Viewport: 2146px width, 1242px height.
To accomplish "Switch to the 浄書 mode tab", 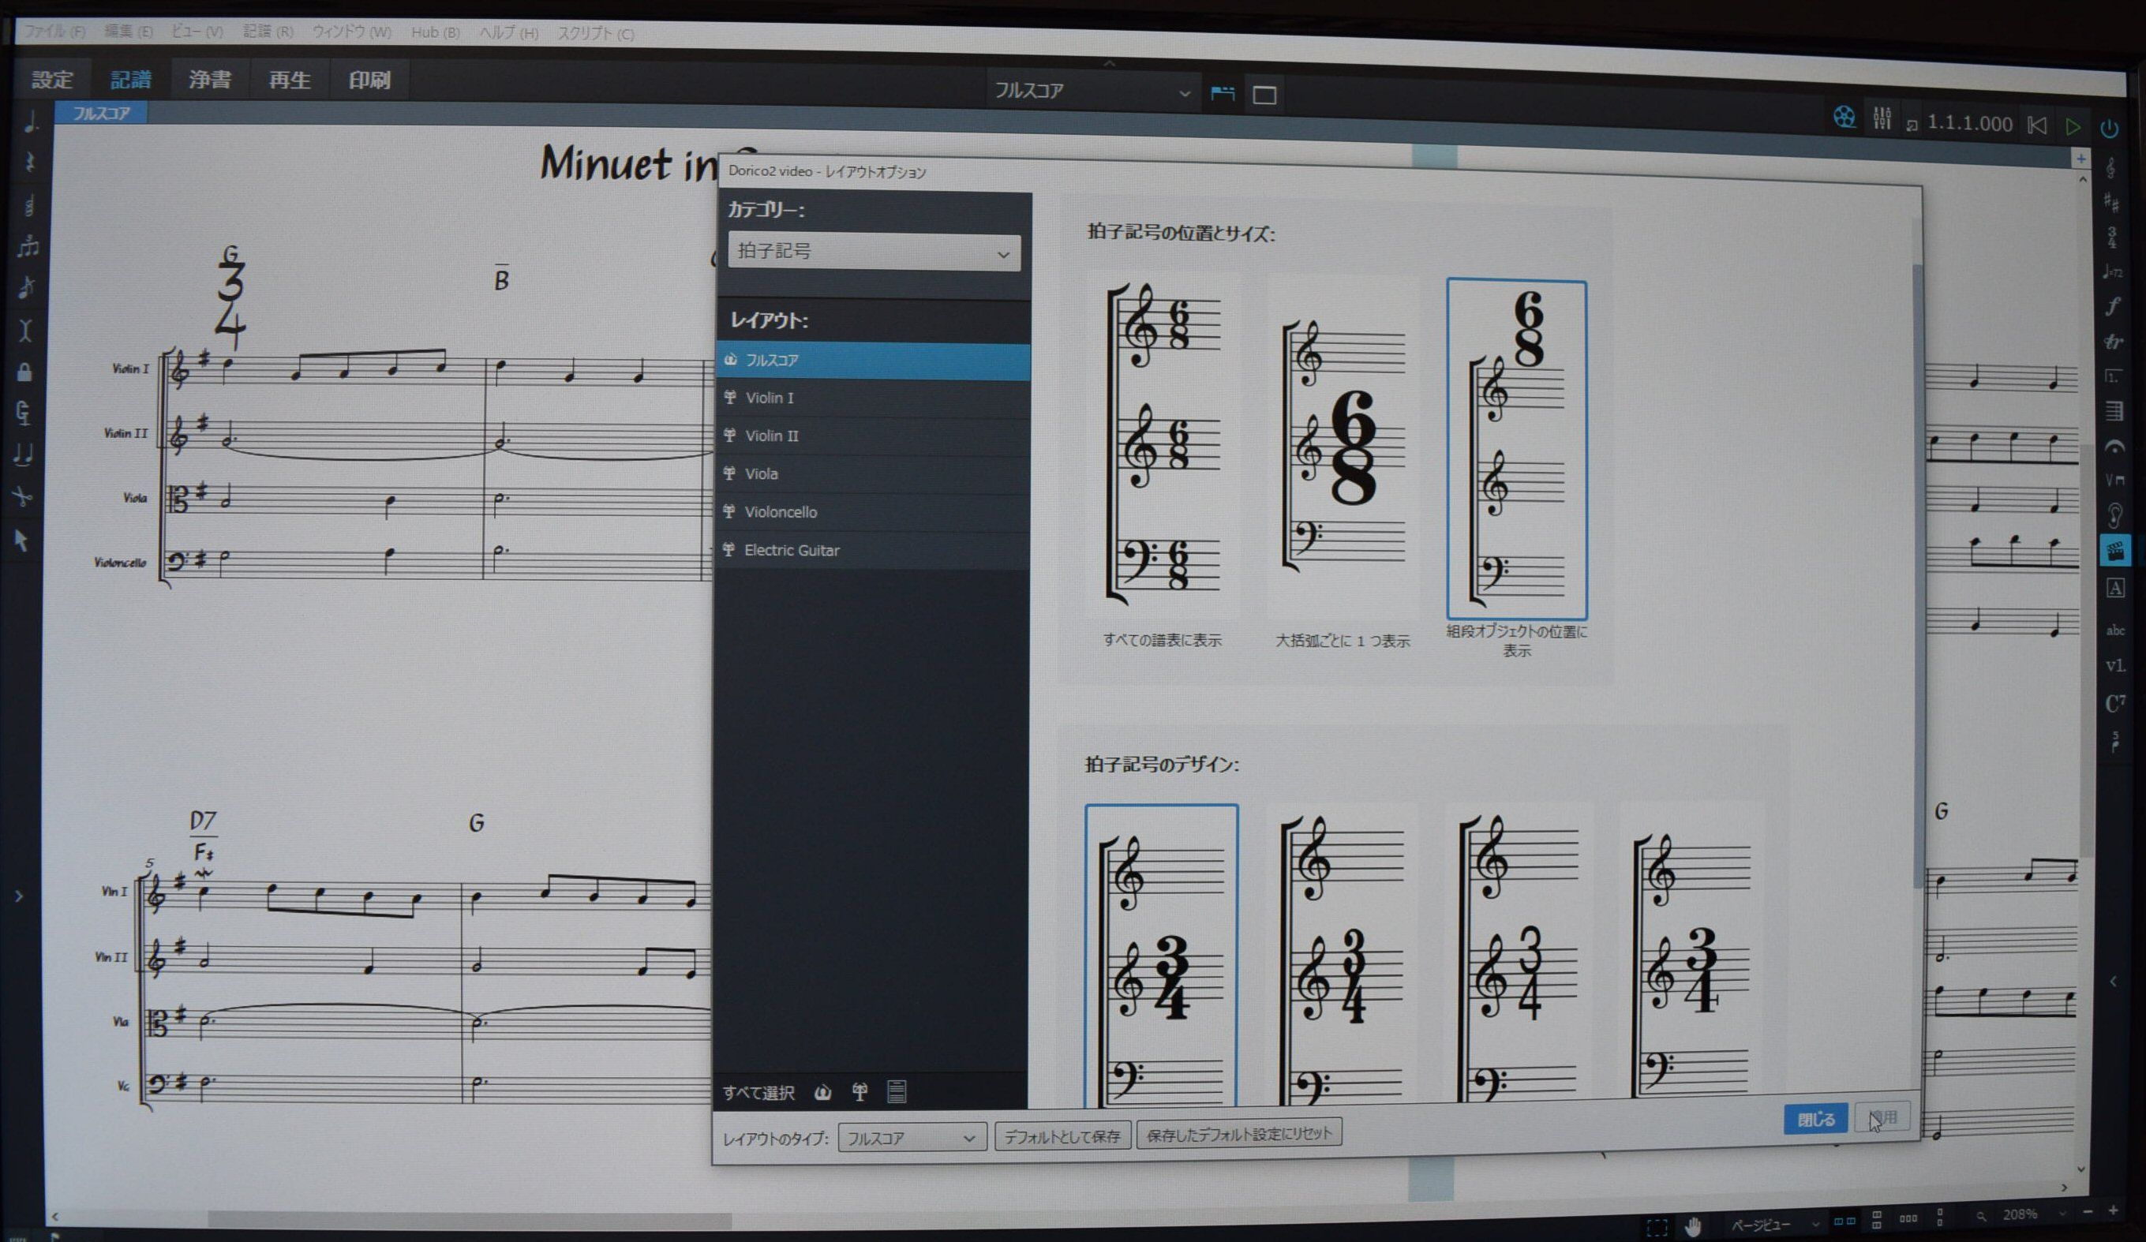I will coord(209,80).
